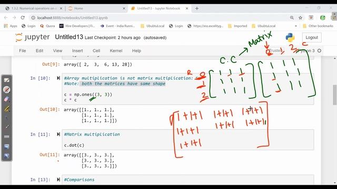This screenshot has width=337, height=189.
Task: Open the Edit menu
Action: [x=39, y=51]
